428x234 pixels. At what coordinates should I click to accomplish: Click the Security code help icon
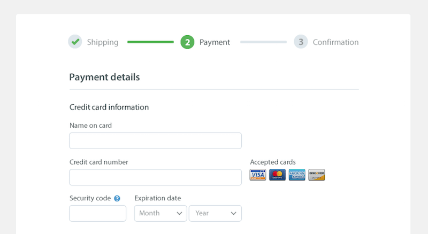[x=117, y=198]
